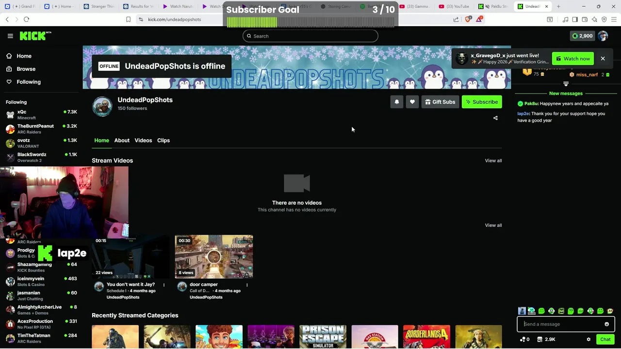Share page icon in address bar

[456, 19]
